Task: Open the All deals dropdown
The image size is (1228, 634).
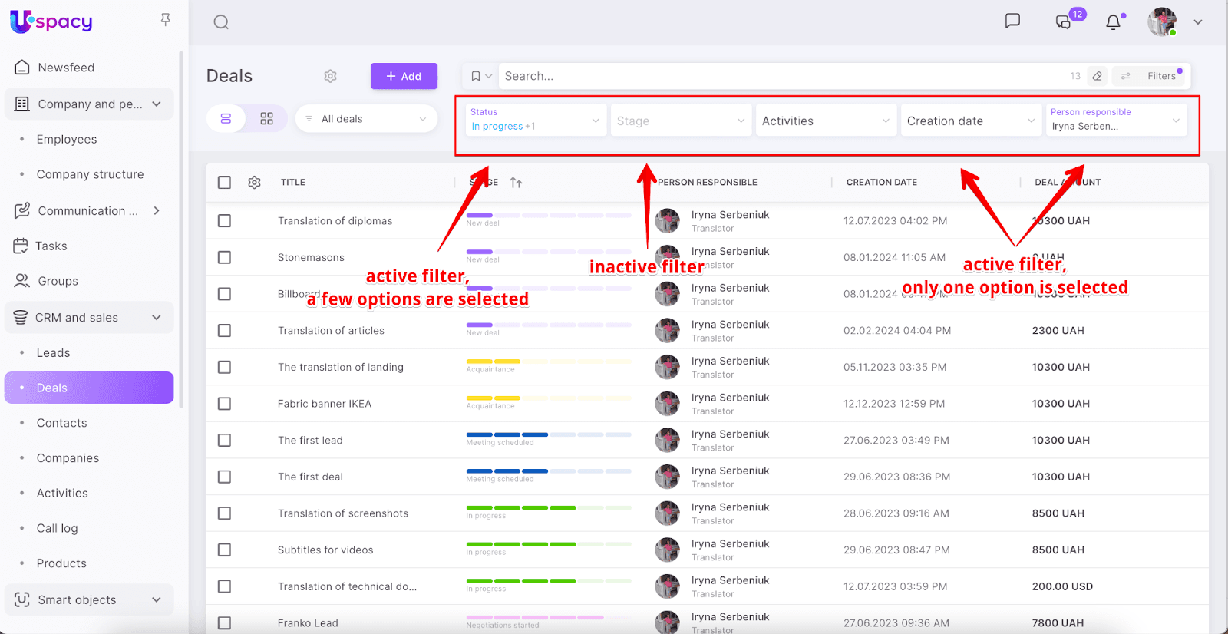Action: click(x=366, y=119)
